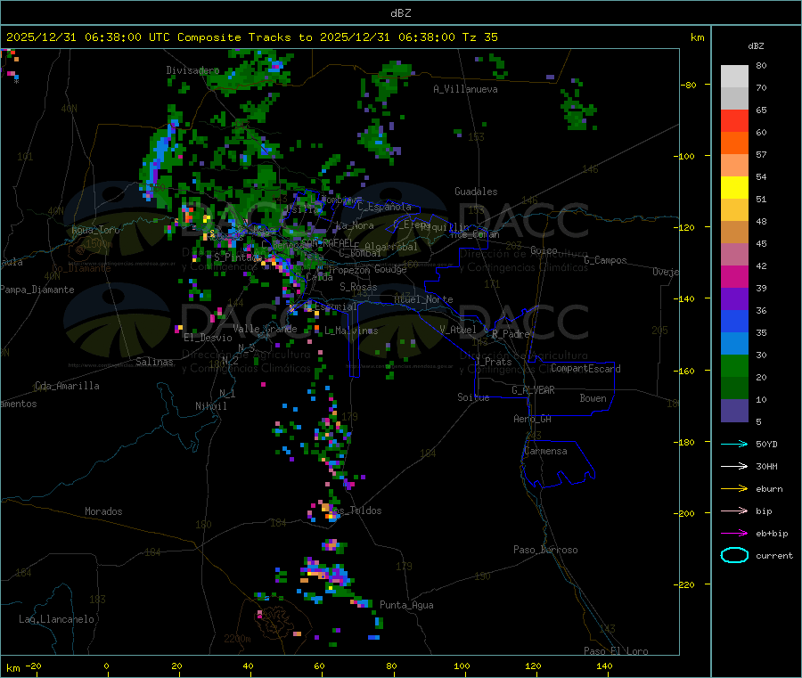The image size is (802, 678).
Task: Click the Paso_El_Loro place label
Action: coord(617,651)
